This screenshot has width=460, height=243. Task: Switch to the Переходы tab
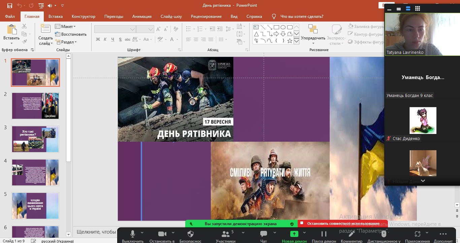114,16
